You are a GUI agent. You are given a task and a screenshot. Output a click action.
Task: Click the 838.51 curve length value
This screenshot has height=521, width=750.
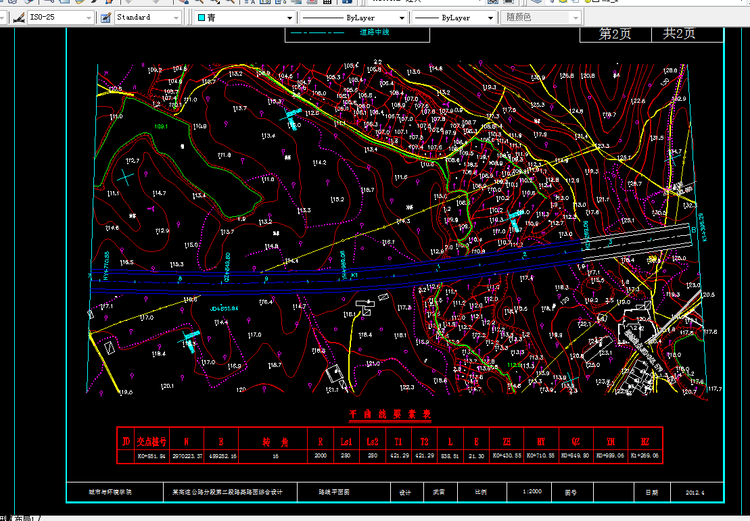pyautogui.click(x=450, y=456)
